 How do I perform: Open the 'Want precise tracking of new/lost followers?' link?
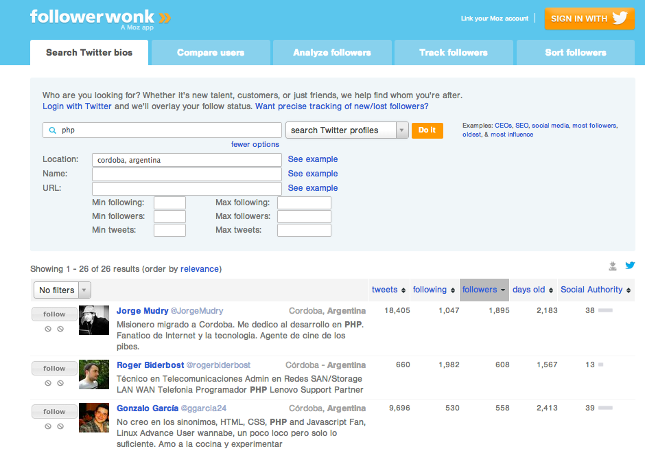[x=342, y=106]
